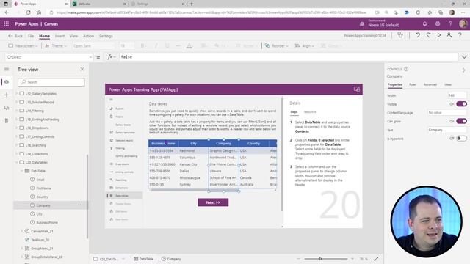Click the City column header in table
Image resolution: width=470 pixels, height=264 pixels.
click(x=193, y=144)
